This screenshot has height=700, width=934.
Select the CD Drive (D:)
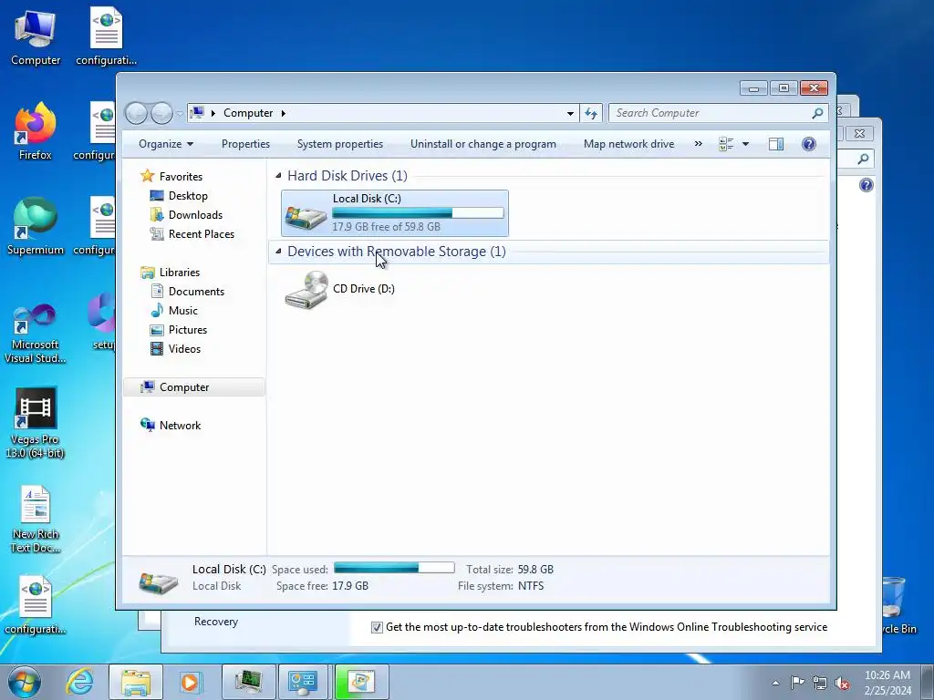[339, 289]
